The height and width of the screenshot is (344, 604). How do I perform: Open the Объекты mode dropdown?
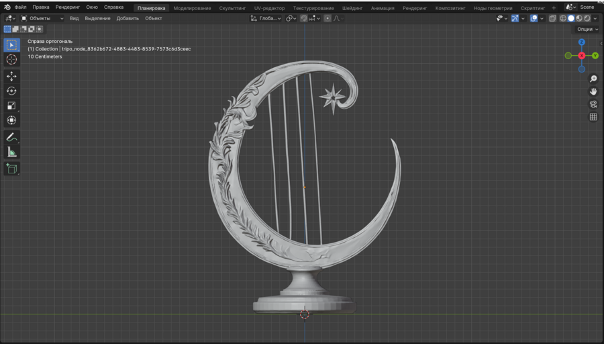(42, 18)
